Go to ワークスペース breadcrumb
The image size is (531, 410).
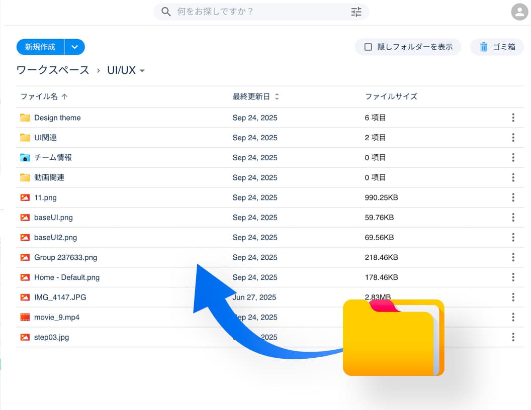click(53, 70)
